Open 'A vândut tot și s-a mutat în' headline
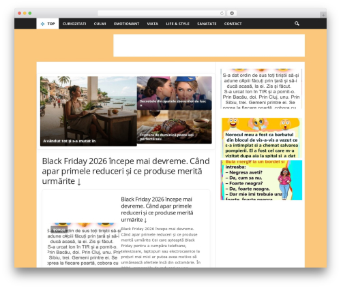 pos(70,141)
